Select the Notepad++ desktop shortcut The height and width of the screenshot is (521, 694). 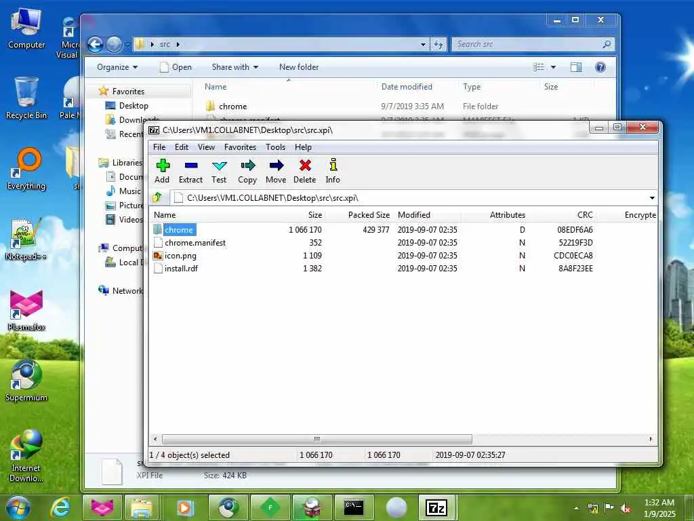pos(26,239)
